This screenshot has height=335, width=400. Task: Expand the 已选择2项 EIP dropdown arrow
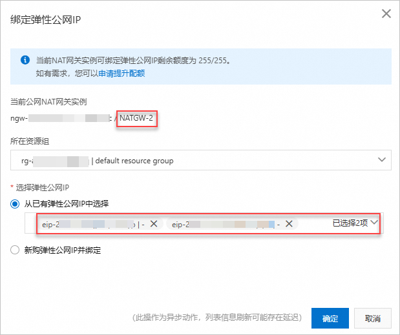pos(374,223)
